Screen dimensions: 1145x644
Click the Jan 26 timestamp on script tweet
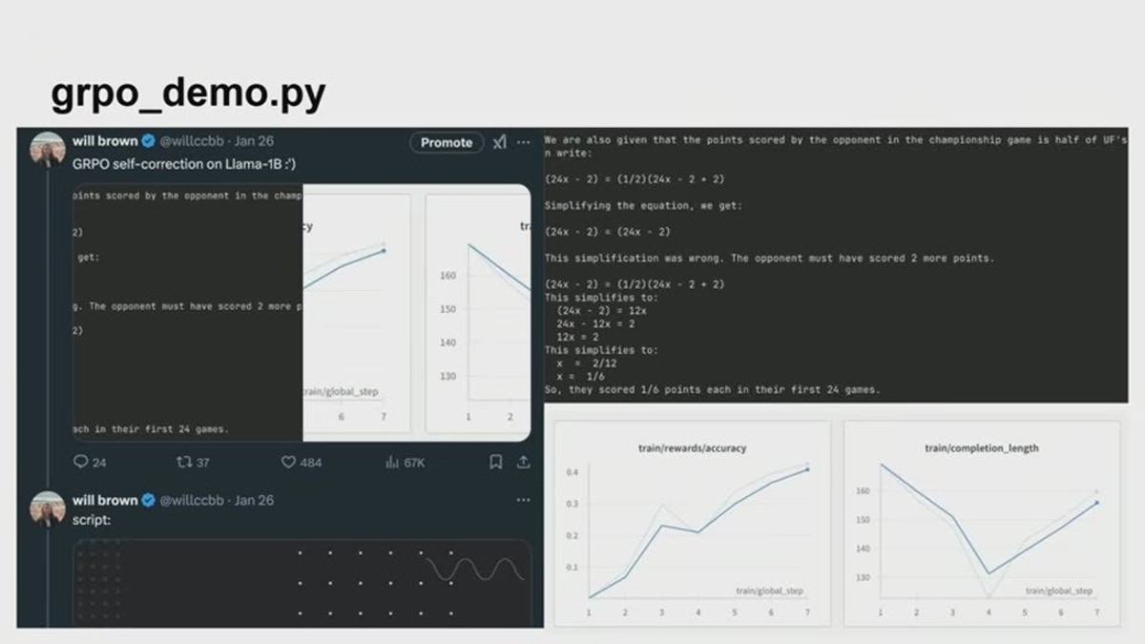click(x=254, y=500)
